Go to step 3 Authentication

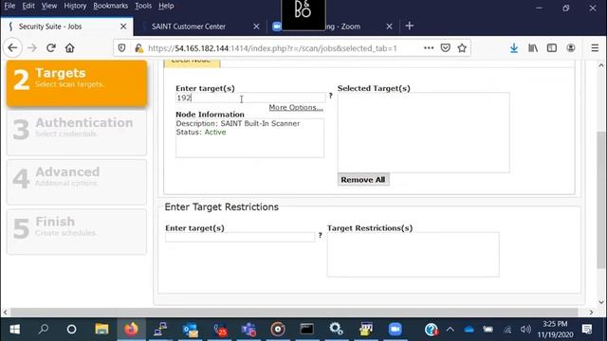pyautogui.click(x=77, y=133)
